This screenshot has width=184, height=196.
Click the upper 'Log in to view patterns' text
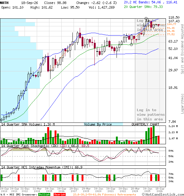151,25
